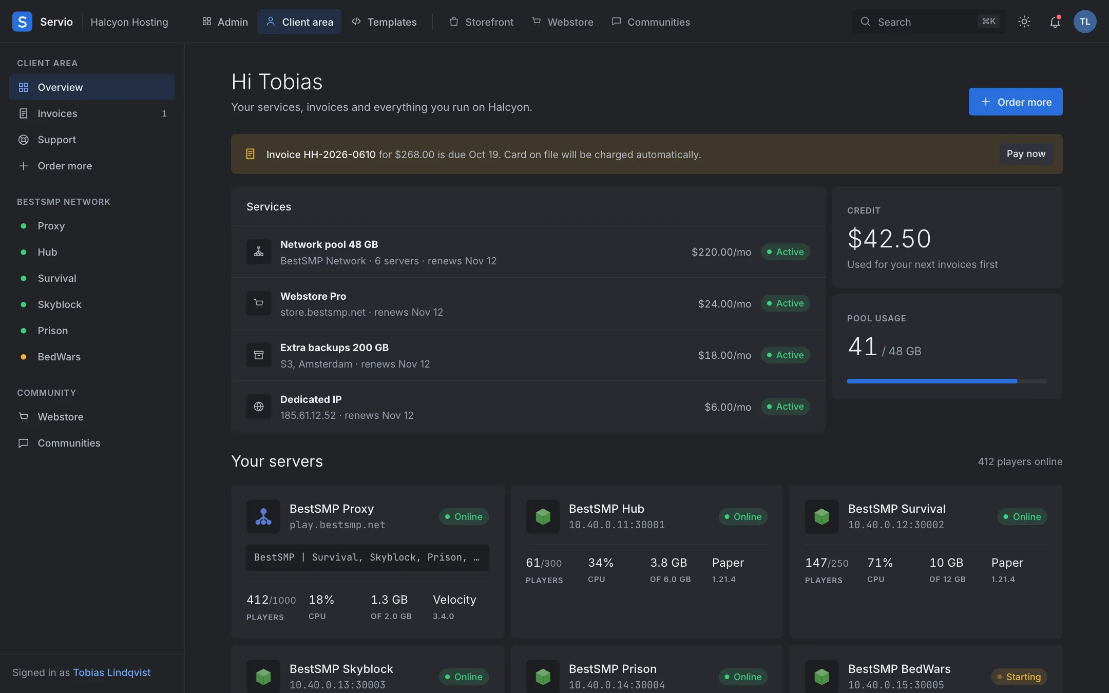This screenshot has height=693, width=1109.
Task: Click the BestSMP Skyblock cube icon
Action: pyautogui.click(x=263, y=677)
